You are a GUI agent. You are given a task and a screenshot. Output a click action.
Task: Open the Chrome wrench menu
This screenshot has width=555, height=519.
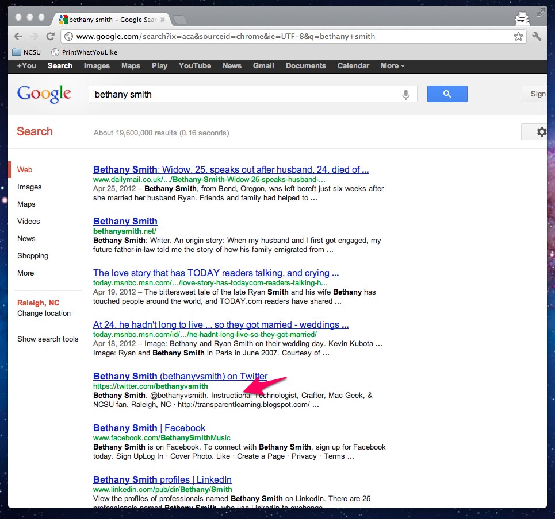pos(537,36)
